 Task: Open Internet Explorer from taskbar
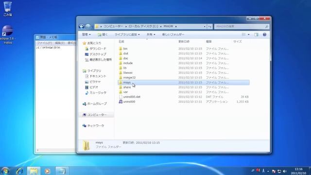pos(19,171)
